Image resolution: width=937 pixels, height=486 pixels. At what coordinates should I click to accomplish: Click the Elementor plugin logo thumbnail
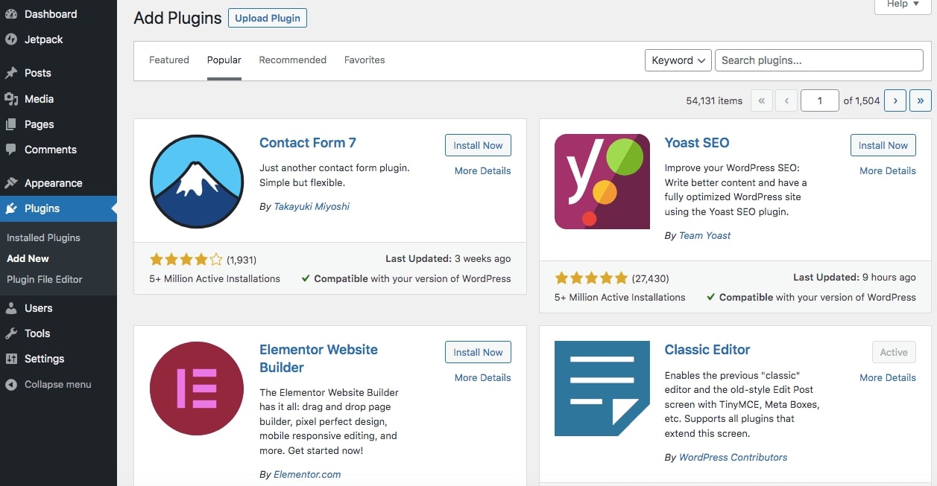click(197, 389)
